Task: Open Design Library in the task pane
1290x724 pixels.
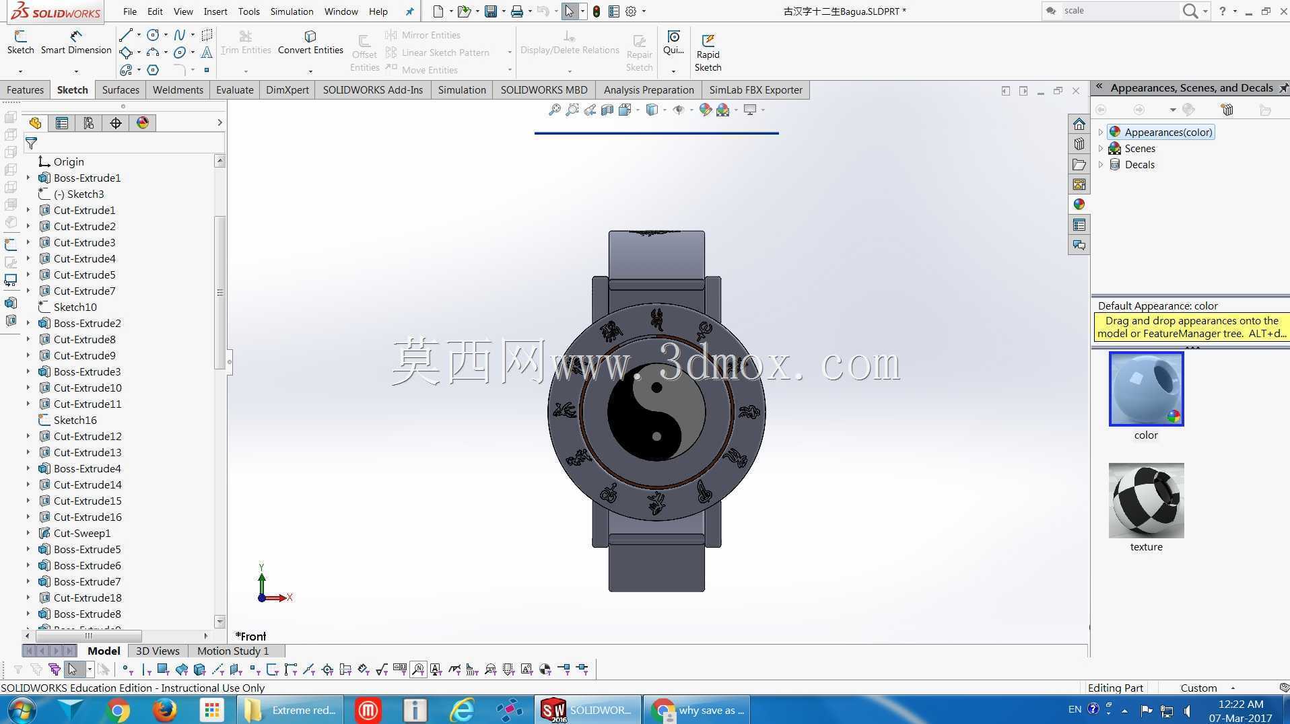Action: (x=1079, y=144)
